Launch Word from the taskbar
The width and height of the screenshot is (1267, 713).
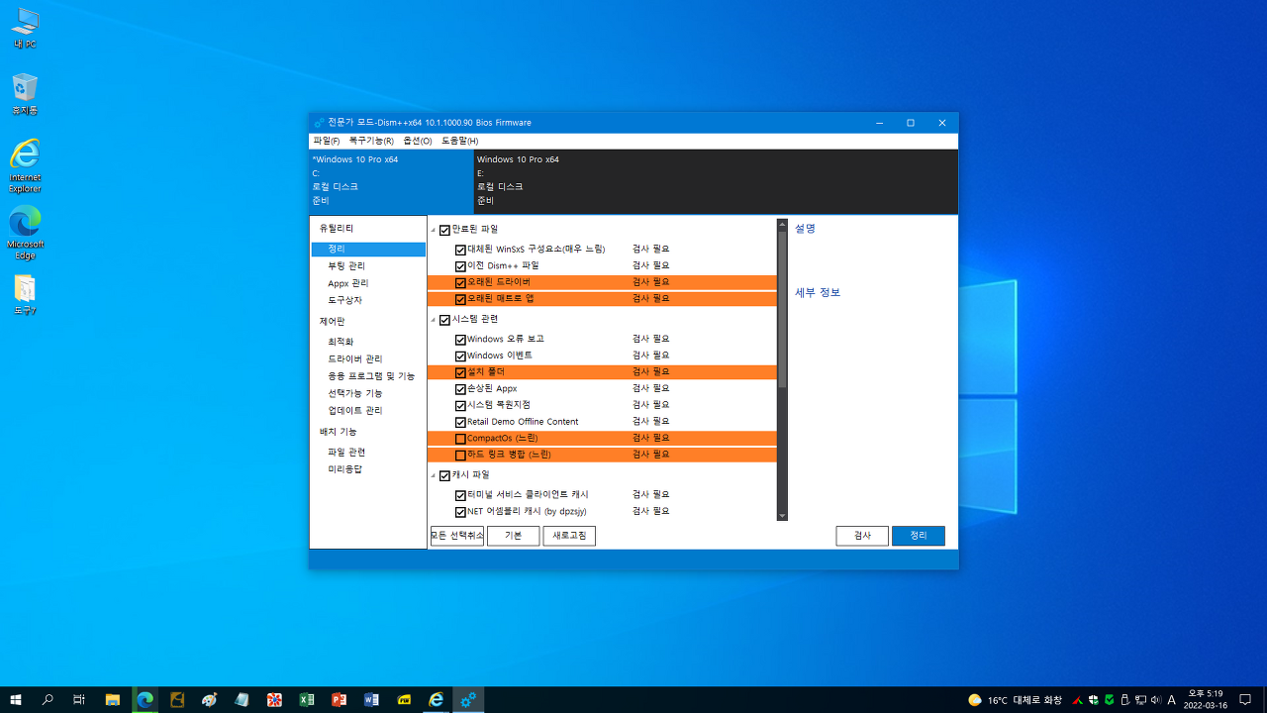pyautogui.click(x=371, y=699)
